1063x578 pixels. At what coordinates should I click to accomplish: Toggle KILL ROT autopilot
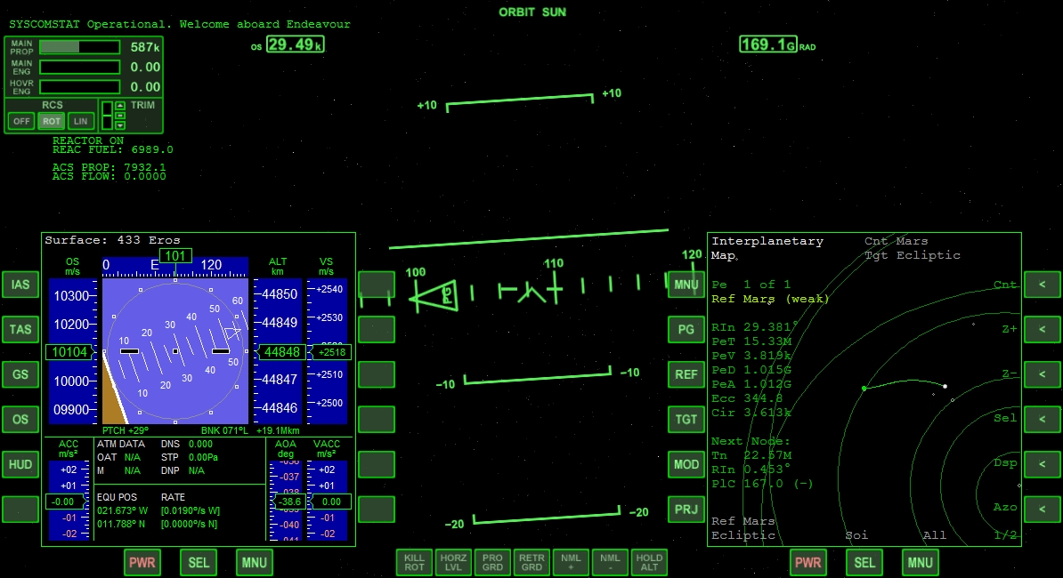(414, 562)
